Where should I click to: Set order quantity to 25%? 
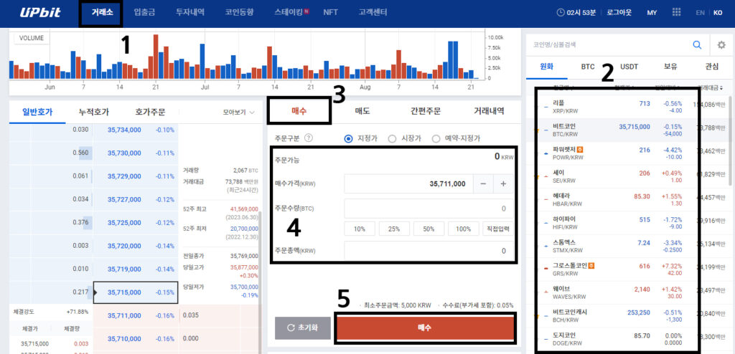(394, 229)
